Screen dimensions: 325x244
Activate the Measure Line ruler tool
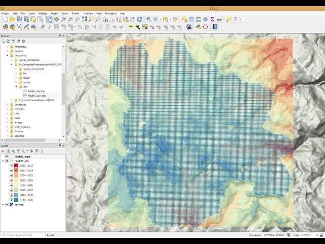tap(219, 19)
